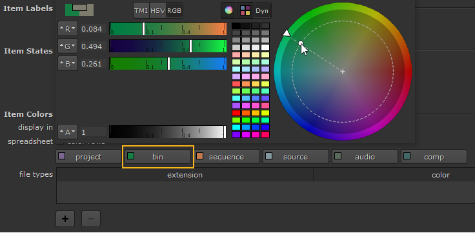Pick the pure red palette swatch

click(x=236, y=113)
